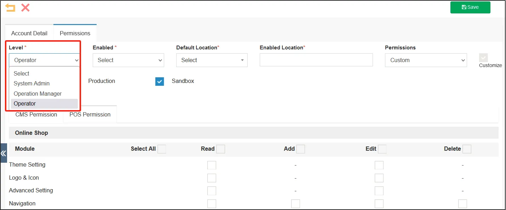Open the Enabled dropdown
Viewport: 506px width, 210px height.
(x=128, y=60)
